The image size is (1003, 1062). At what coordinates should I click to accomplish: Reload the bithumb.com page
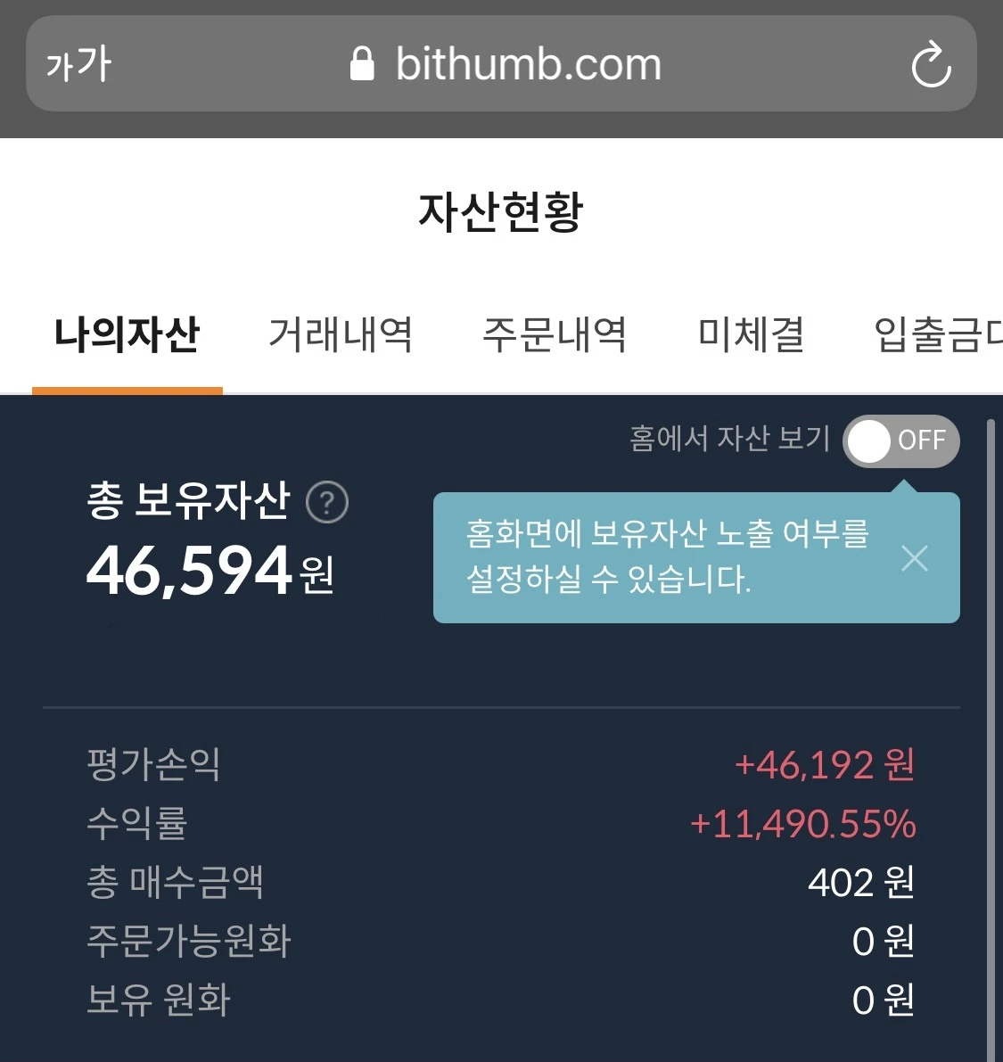click(x=932, y=63)
